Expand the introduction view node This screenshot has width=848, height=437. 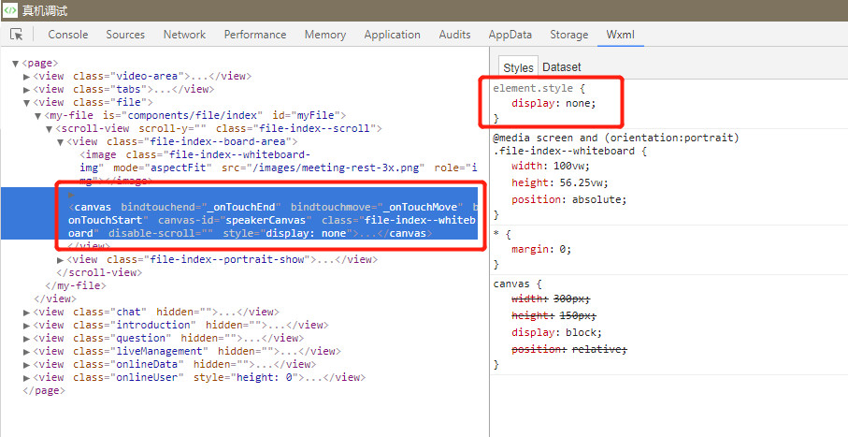(x=26, y=326)
